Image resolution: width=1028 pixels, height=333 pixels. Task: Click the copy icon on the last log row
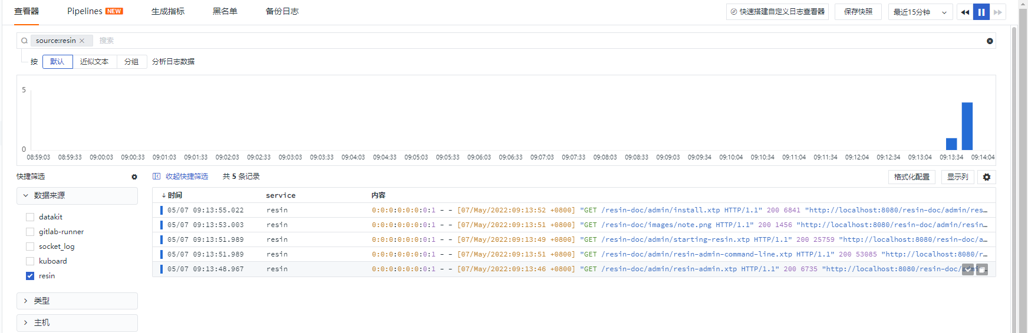(x=982, y=269)
